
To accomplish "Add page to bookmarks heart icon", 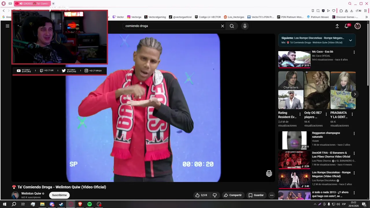I will click(334, 11).
